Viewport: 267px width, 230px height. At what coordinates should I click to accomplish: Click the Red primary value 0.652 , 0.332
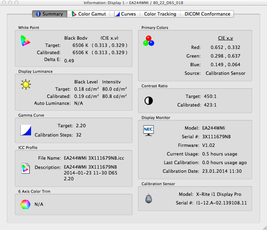click(225, 47)
